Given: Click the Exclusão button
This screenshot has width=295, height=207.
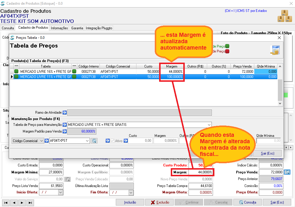Looking at the screenshot, I should (160, 202).
